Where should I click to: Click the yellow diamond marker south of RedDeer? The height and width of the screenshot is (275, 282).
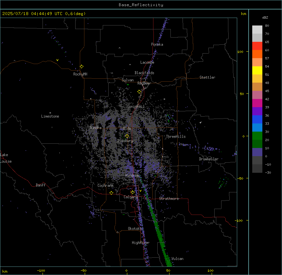pos(139,92)
